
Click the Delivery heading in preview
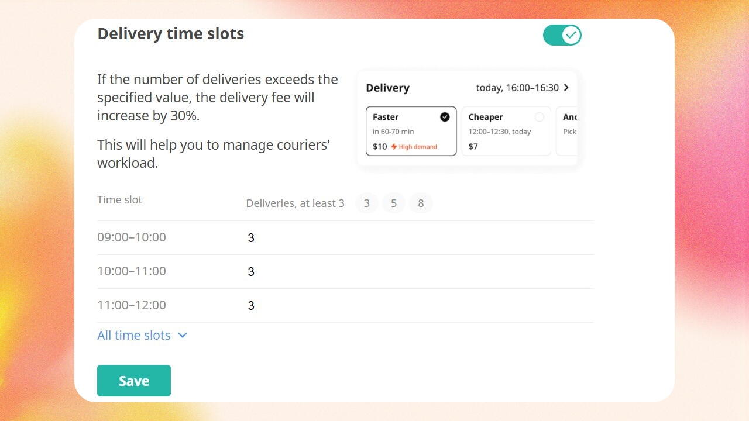point(387,88)
